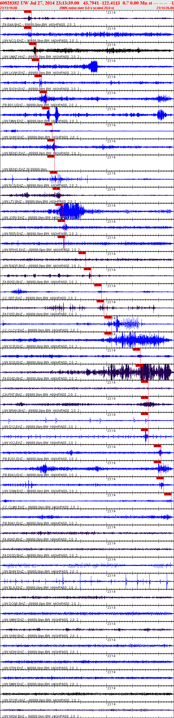Viewport: 174px width, 718px height.
Task: Click the pick marker on the UW SOS trace
Action: click(137, 349)
